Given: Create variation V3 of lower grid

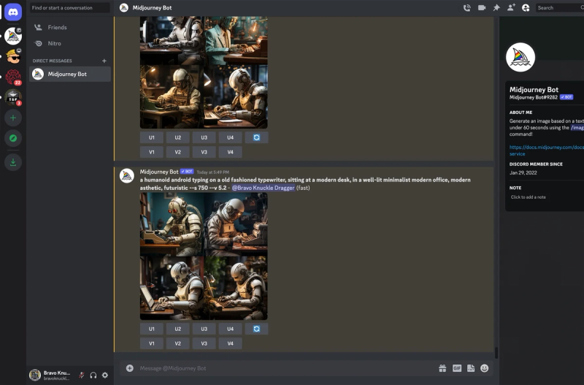Looking at the screenshot, I should pos(204,343).
